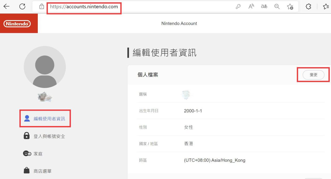Click the time zone value Asia/Hong_Kong
This screenshot has height=179, width=331.
pyautogui.click(x=215, y=160)
